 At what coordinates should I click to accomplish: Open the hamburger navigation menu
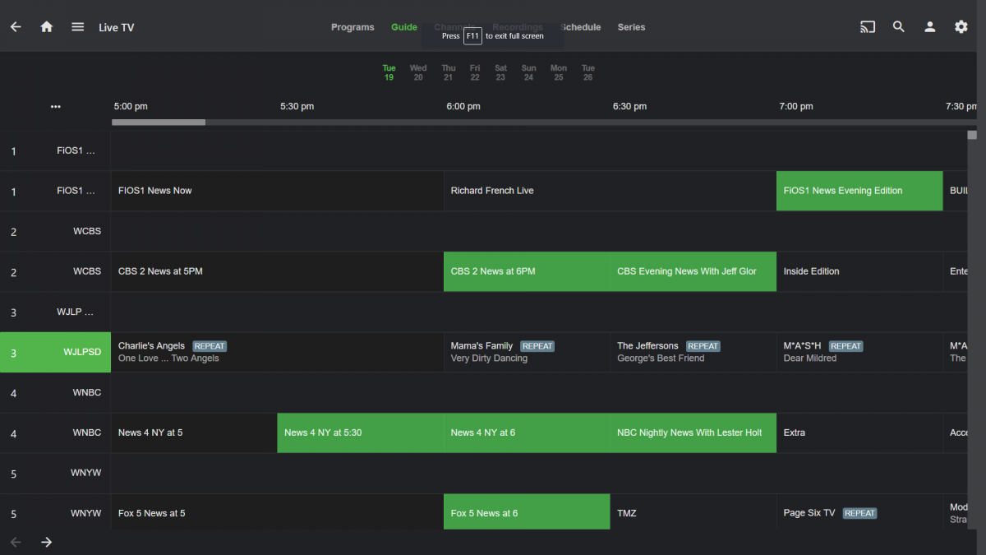tap(78, 27)
